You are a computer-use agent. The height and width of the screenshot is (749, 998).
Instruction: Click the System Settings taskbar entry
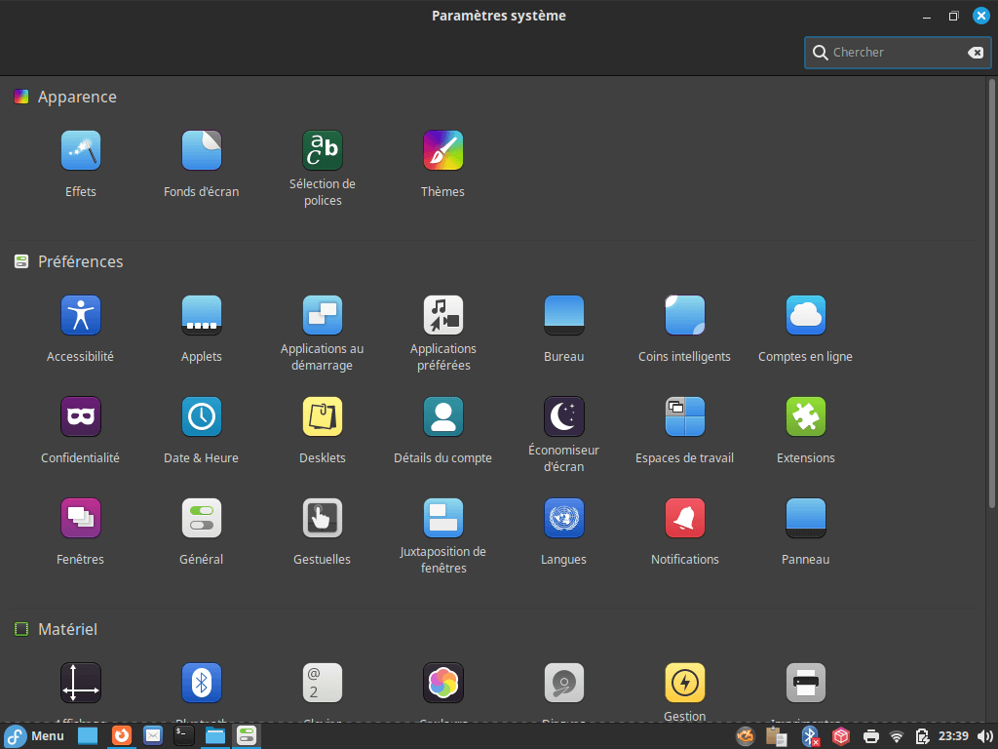click(x=247, y=736)
